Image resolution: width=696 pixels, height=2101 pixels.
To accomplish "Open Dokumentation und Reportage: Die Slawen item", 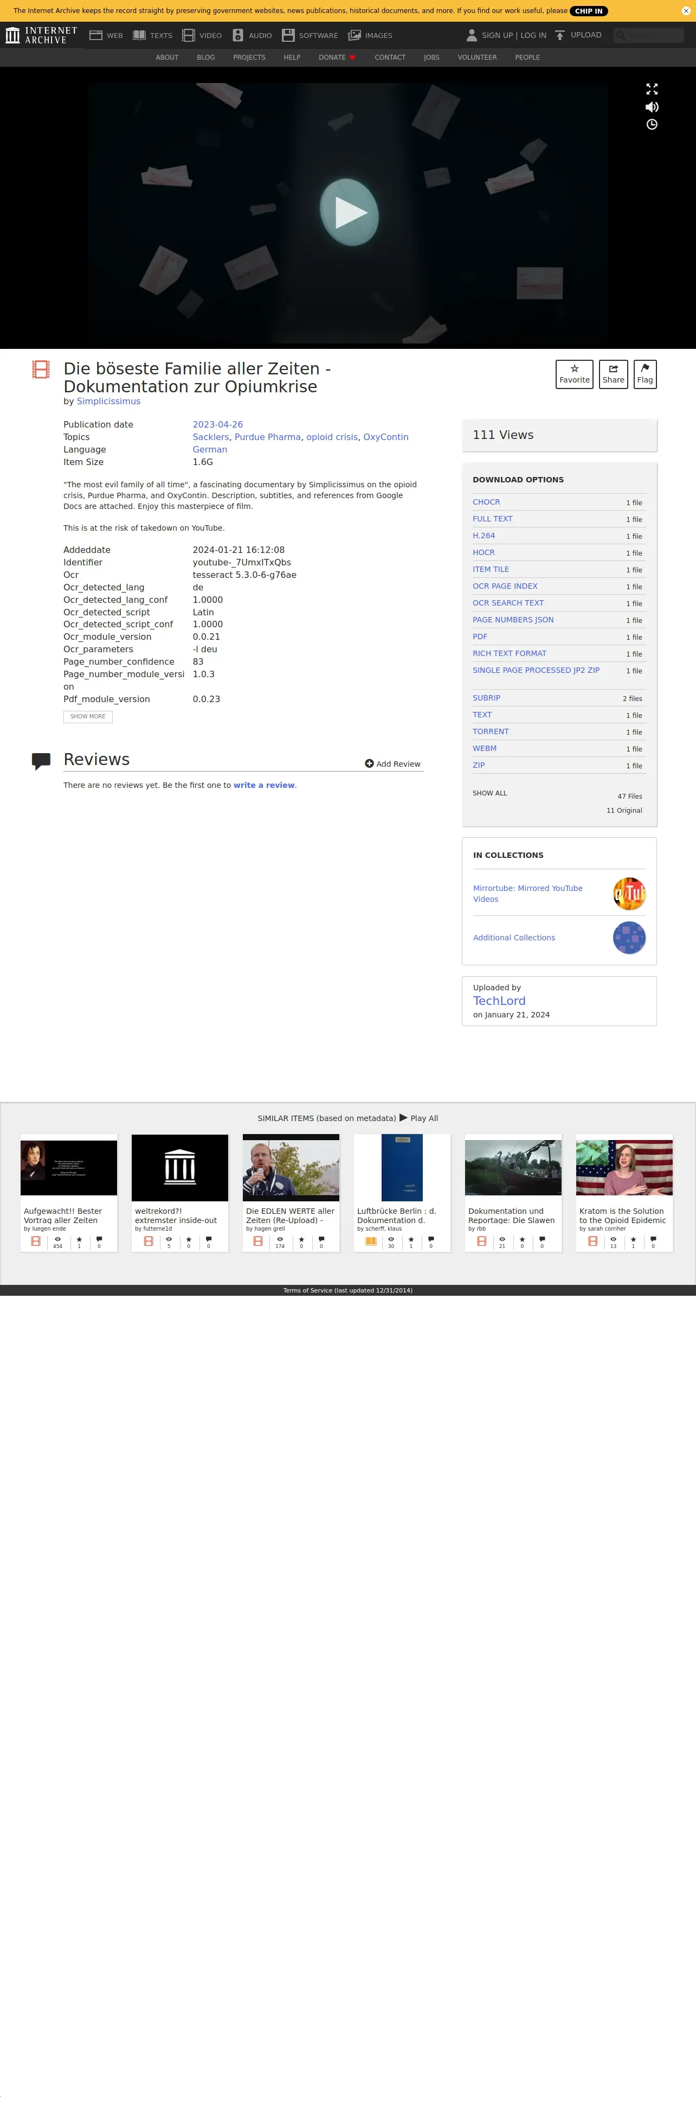I will pyautogui.click(x=513, y=1193).
